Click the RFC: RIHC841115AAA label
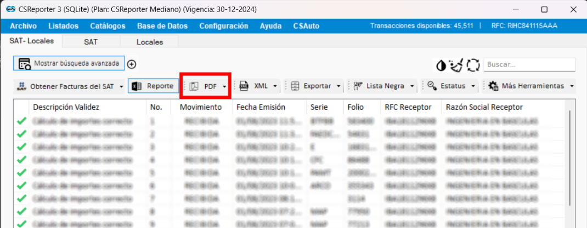Screen dimensions: 587x228 524,26
